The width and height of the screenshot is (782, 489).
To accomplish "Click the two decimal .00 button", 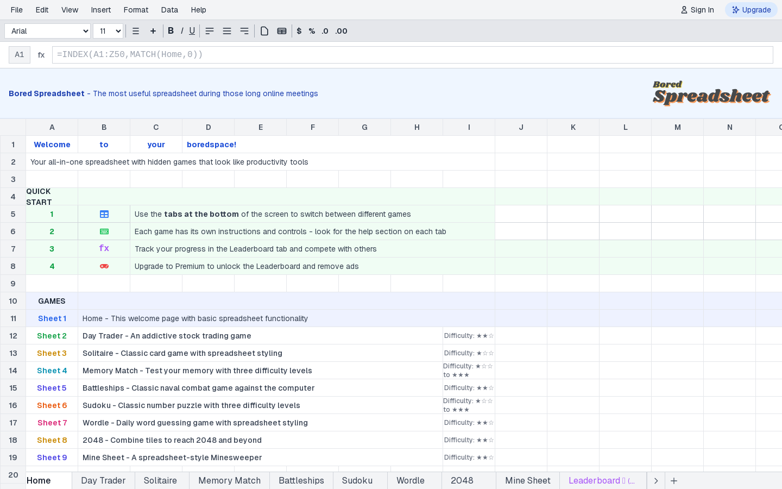I will 341,31.
